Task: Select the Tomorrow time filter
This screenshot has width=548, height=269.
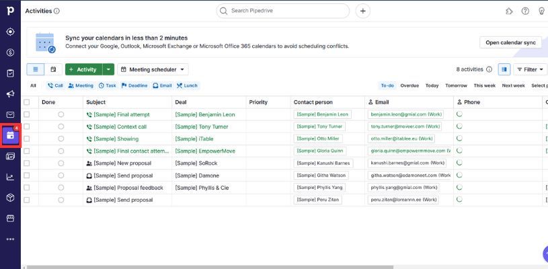Action: point(456,85)
